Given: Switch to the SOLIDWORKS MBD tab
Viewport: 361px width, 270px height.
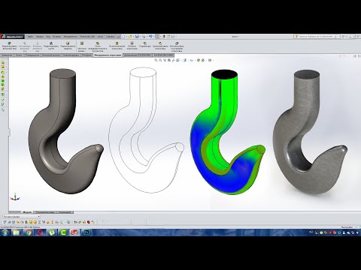Looking at the screenshot, I should coord(163,55).
